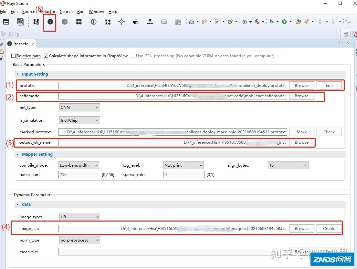Viewport: 357px width, 269px height.
Task: Close the *test.cfg tab
Action: tap(33, 44)
